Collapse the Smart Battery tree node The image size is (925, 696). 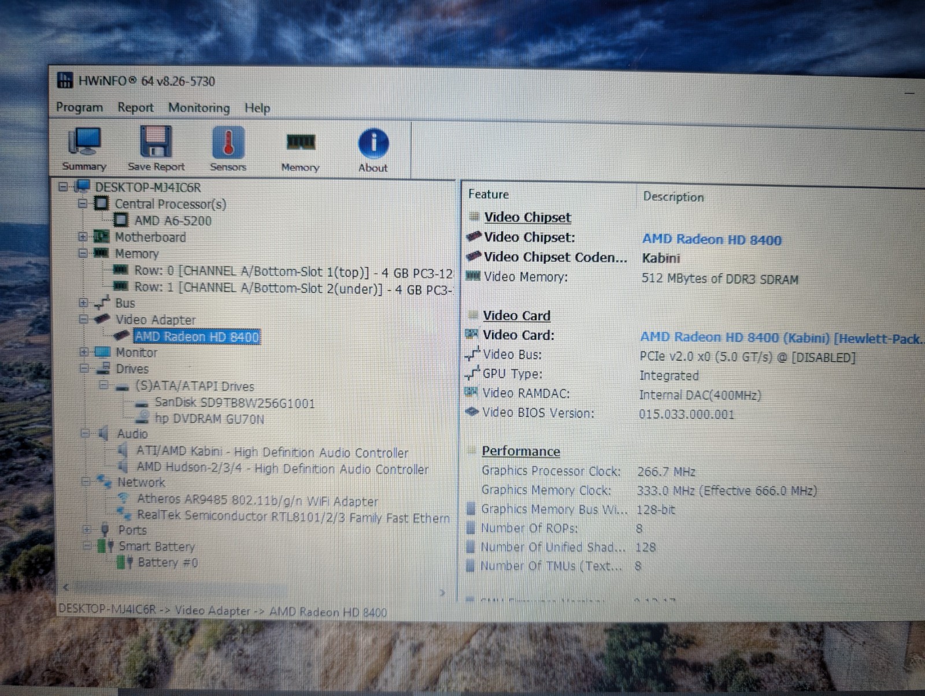[x=87, y=546]
